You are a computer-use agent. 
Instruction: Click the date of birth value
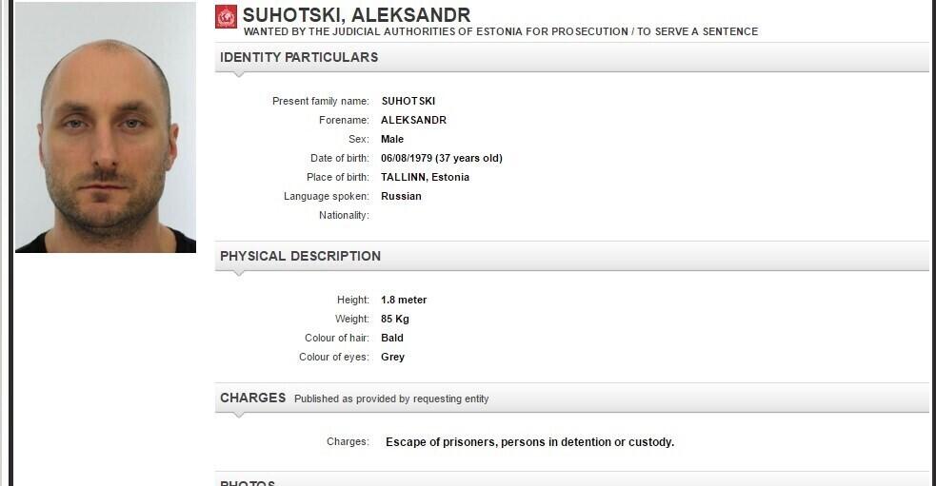(x=441, y=158)
